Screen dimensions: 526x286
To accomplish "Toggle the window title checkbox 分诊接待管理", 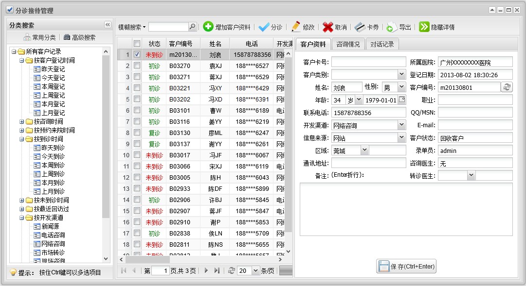I will coord(10,10).
